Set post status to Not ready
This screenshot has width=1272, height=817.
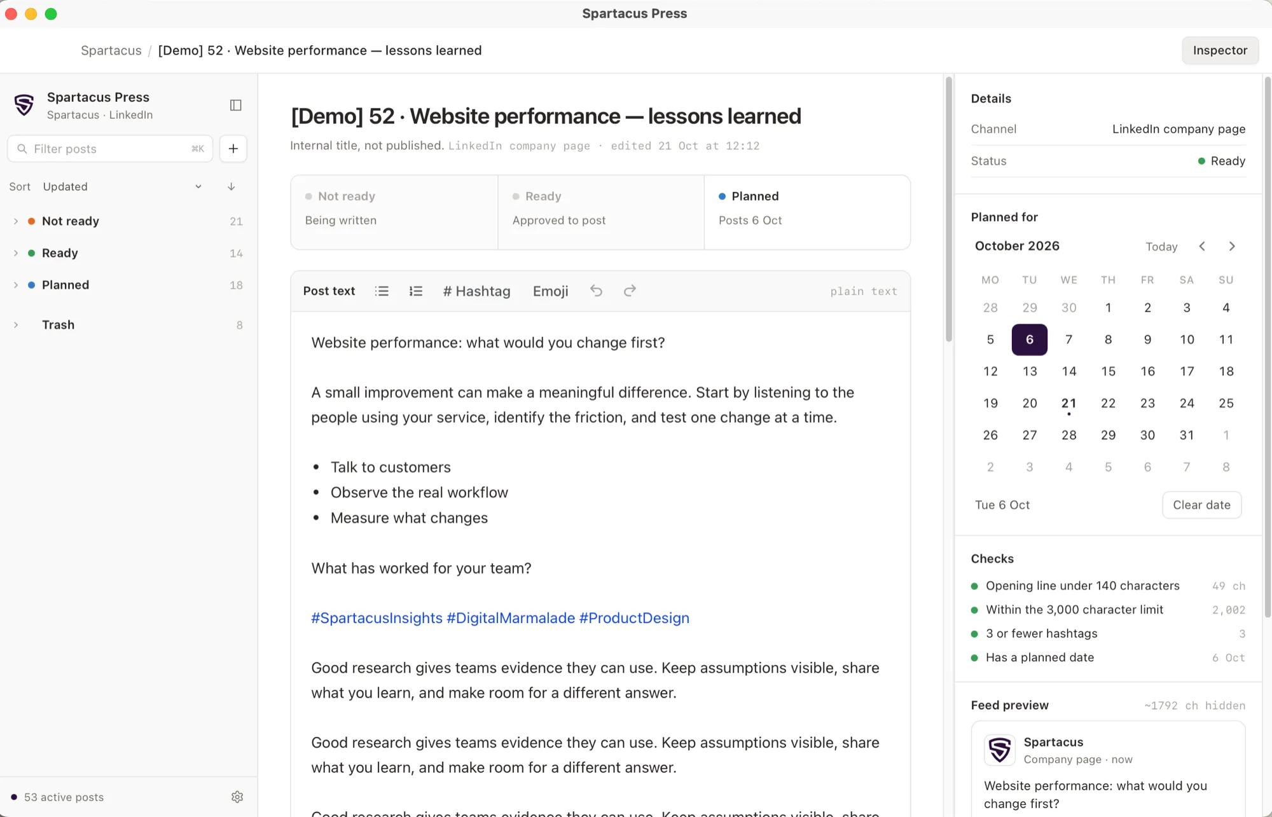point(394,212)
